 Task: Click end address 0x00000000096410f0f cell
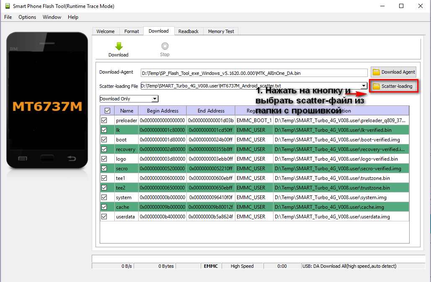click(211, 197)
